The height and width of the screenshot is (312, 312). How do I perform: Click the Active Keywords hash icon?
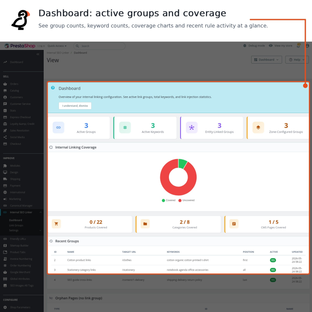[x=125, y=128]
